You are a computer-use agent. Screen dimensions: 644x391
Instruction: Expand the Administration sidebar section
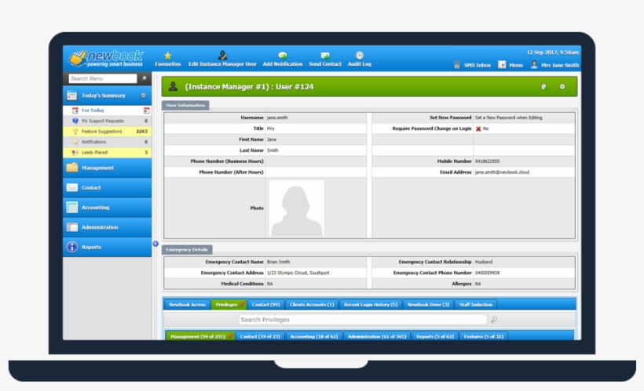click(107, 227)
